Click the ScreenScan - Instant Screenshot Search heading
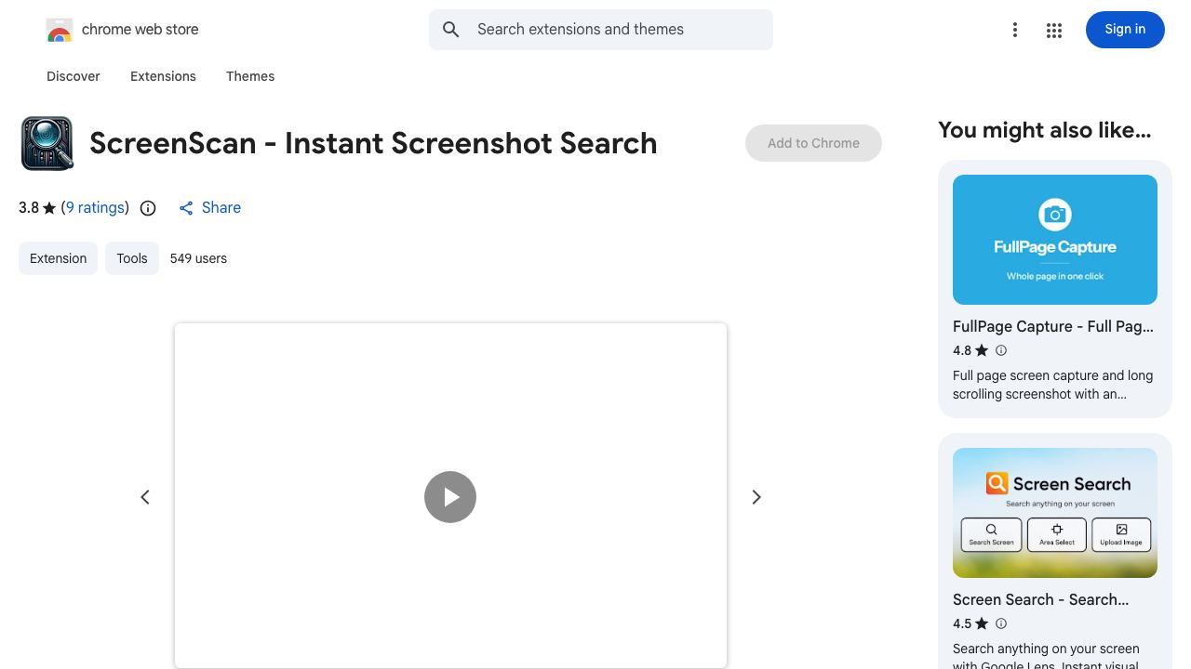The height and width of the screenshot is (669, 1191). click(373, 143)
